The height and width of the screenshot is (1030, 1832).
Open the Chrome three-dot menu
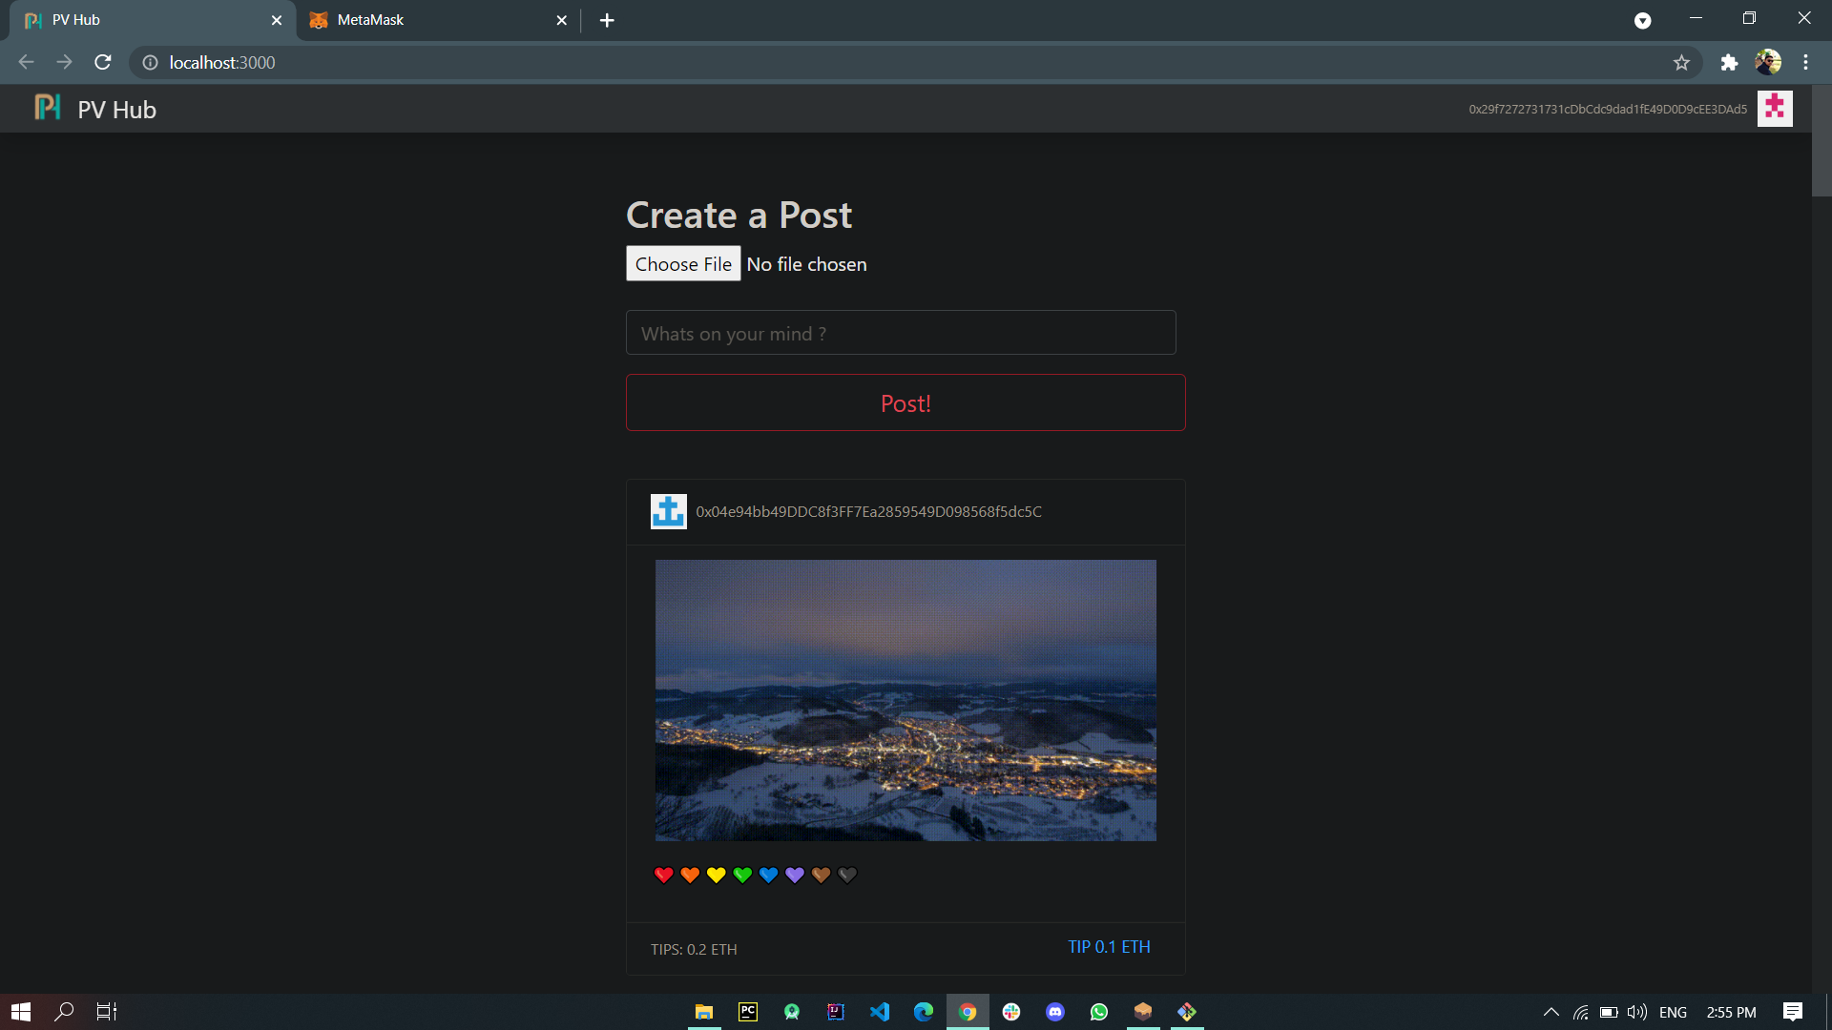pyautogui.click(x=1806, y=62)
